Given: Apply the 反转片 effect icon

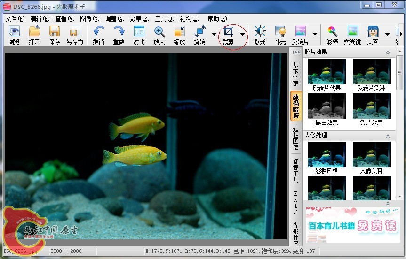Looking at the screenshot, I should [300, 35].
